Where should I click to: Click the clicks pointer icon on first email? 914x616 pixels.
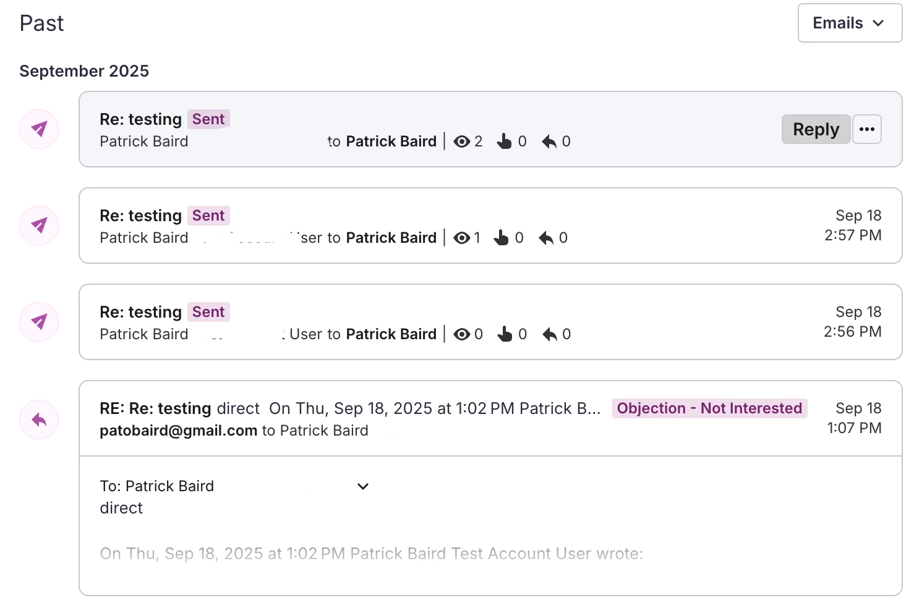click(505, 141)
